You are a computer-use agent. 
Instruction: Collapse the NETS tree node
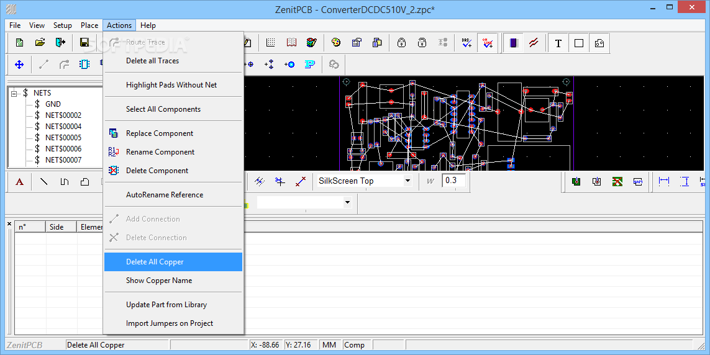pyautogui.click(x=14, y=93)
